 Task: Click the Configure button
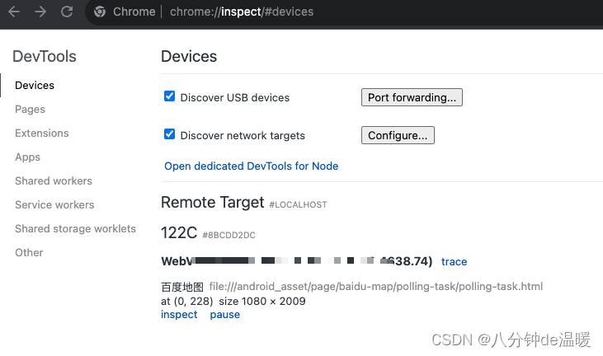[x=398, y=135]
